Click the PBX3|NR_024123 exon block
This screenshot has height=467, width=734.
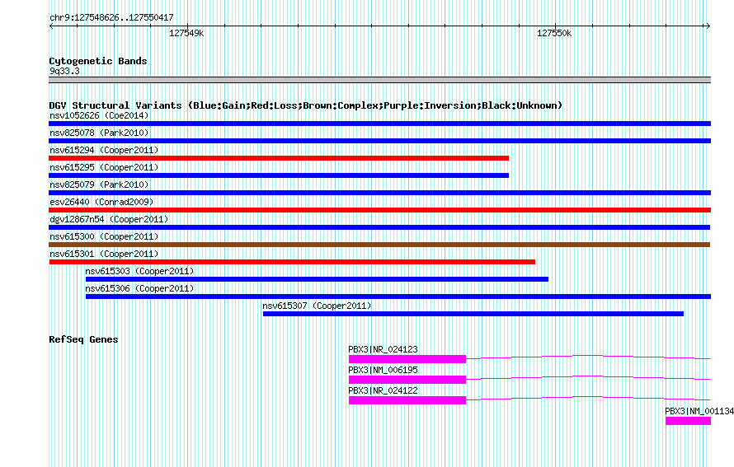point(407,359)
